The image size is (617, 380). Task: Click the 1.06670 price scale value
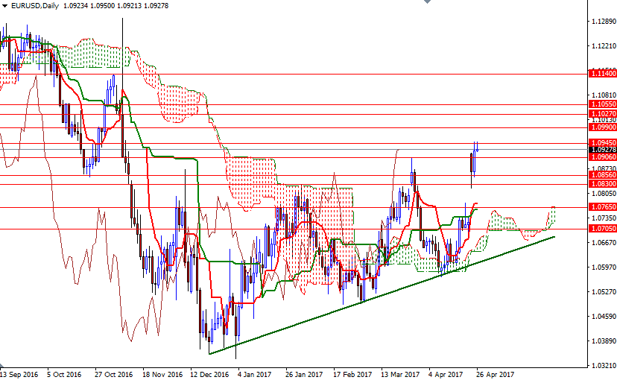tap(604, 242)
